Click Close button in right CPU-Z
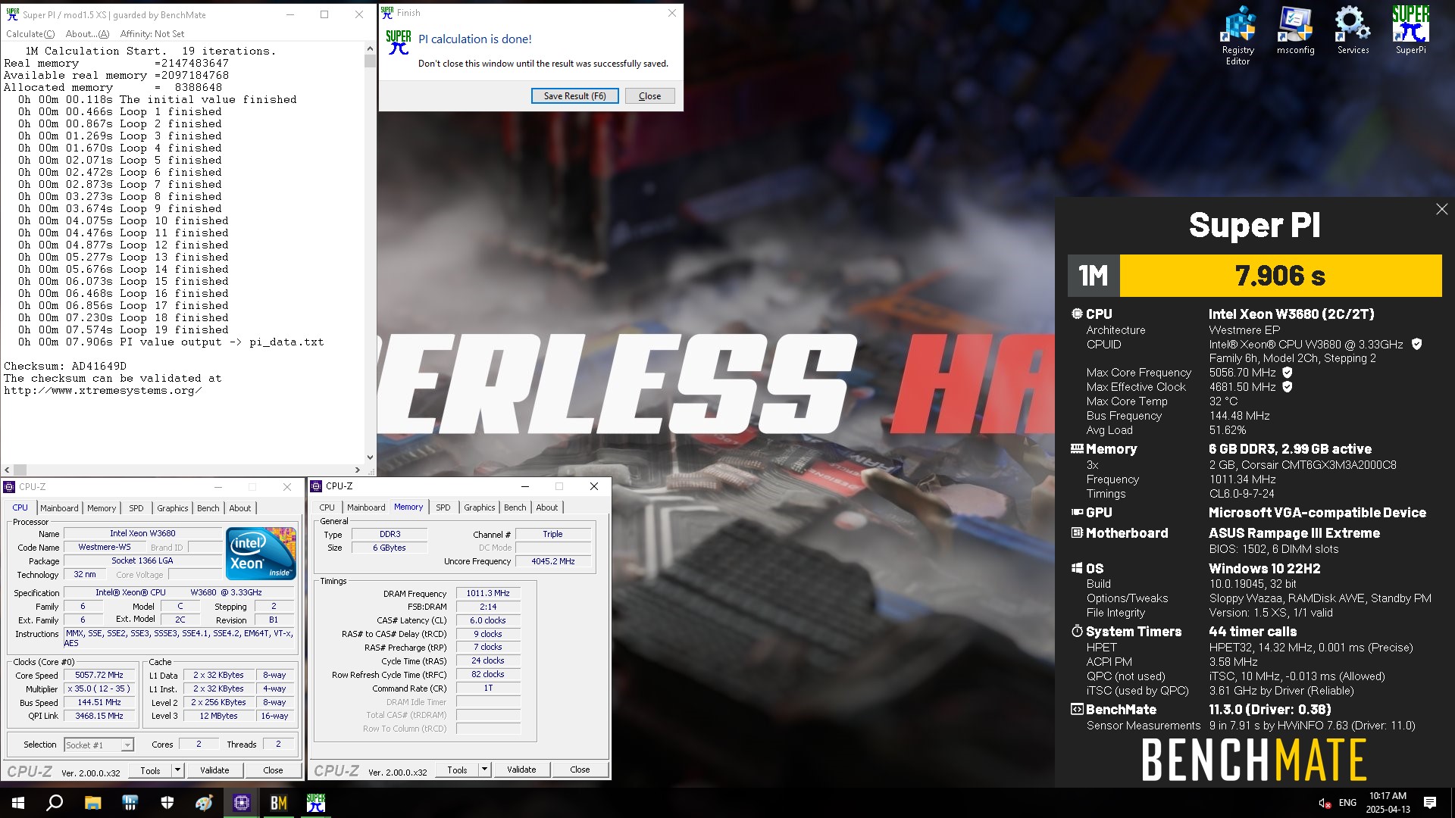Viewport: 1455px width, 818px height. tap(580, 770)
